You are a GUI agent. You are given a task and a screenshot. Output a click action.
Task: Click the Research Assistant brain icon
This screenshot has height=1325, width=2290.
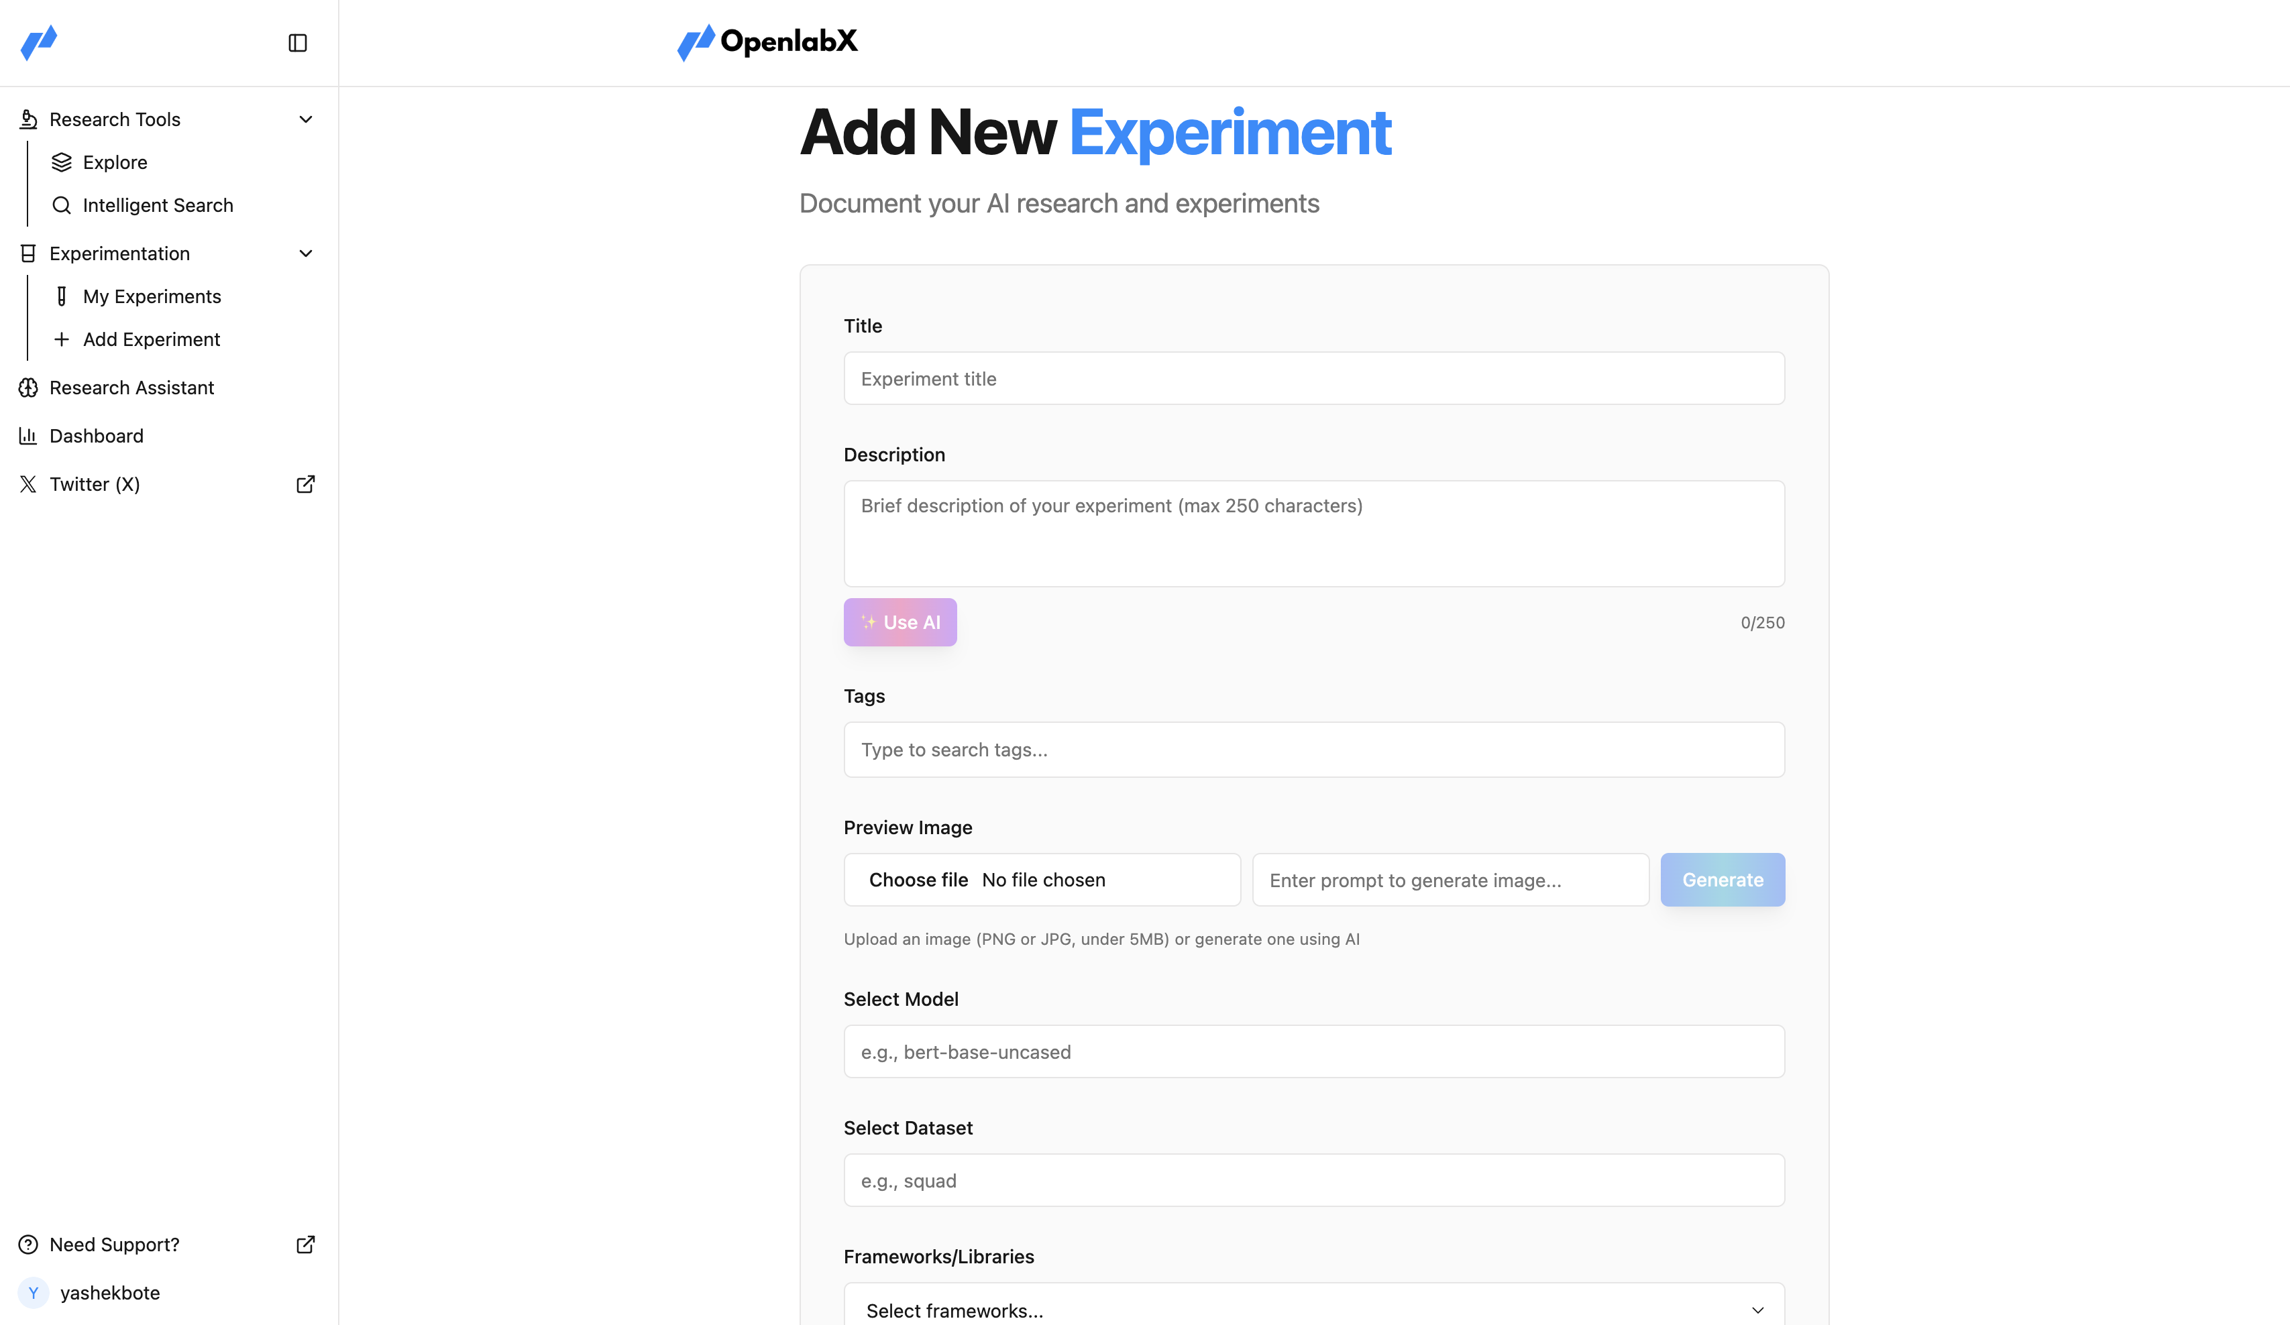coord(28,388)
